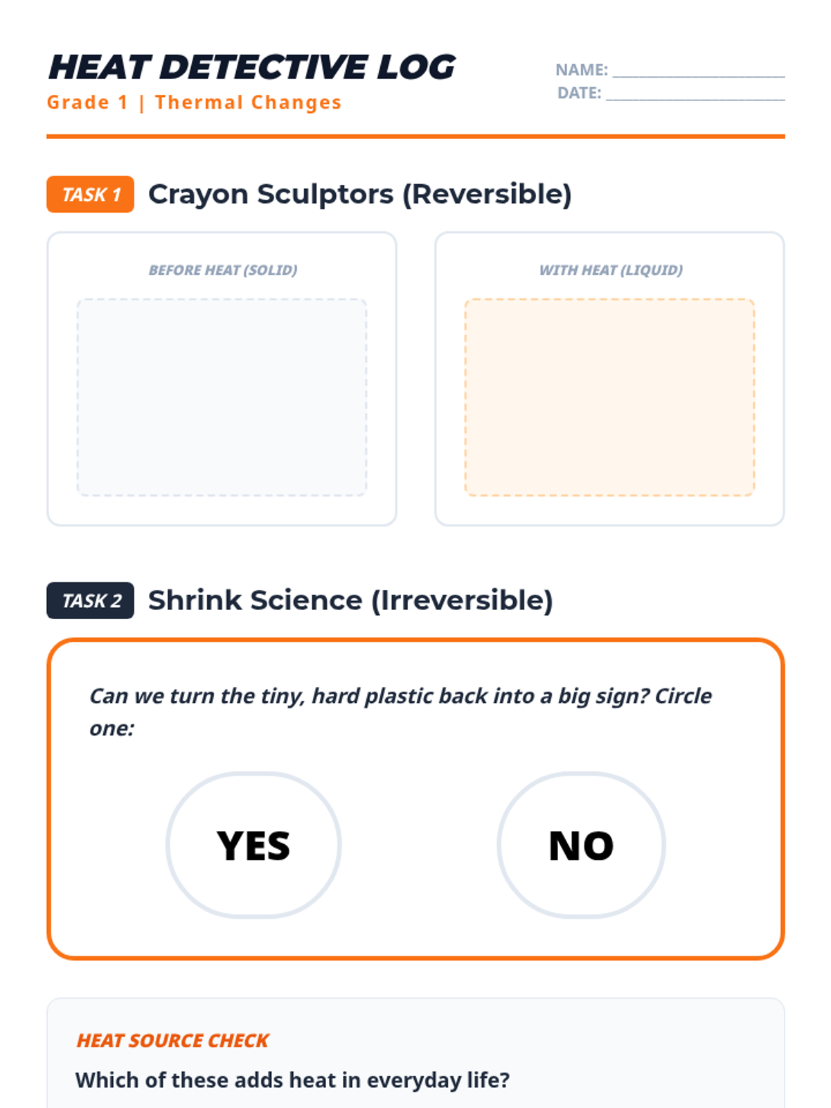Click the Shrink Science (Irreversible) heading
Image resolution: width=831 pixels, height=1108 pixels.
(350, 600)
